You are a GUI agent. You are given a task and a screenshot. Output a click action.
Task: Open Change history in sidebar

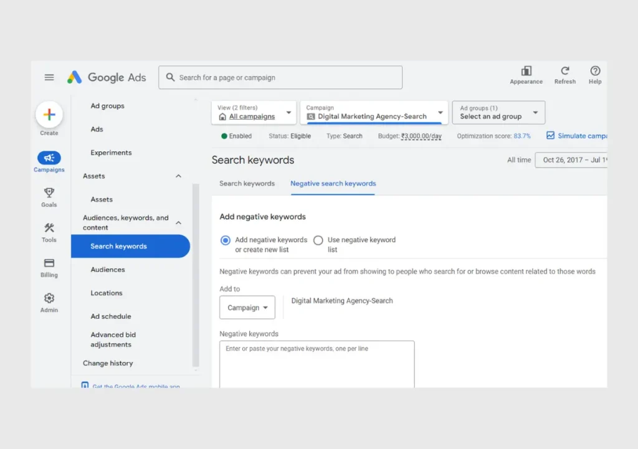point(108,363)
